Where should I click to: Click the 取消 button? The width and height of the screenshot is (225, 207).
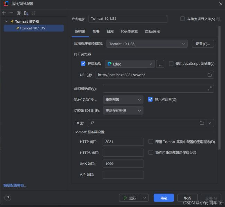point(187,198)
